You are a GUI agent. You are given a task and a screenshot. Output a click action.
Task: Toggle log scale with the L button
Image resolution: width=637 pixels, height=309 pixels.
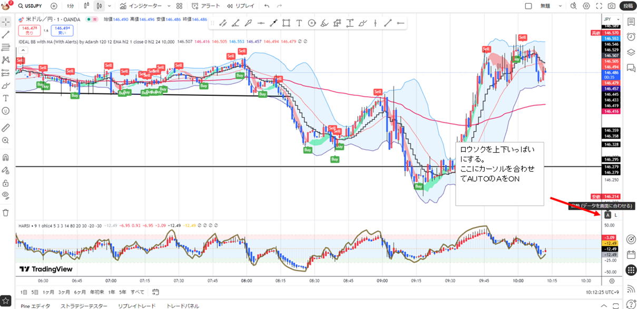point(616,215)
